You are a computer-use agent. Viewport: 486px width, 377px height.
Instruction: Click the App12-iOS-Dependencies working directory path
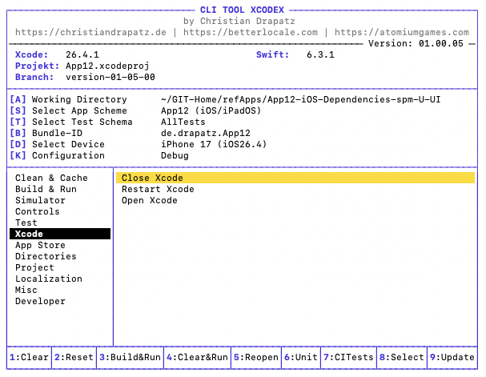[x=301, y=99]
